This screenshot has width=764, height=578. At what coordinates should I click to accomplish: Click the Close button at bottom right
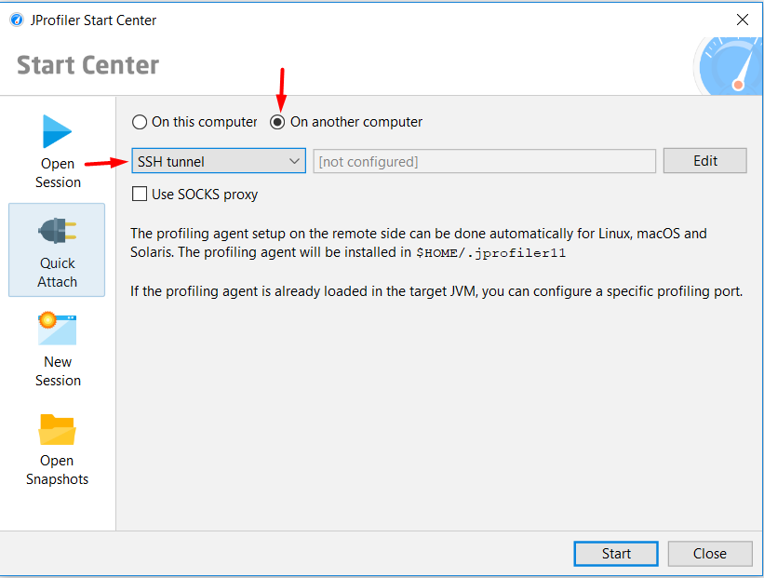point(710,554)
